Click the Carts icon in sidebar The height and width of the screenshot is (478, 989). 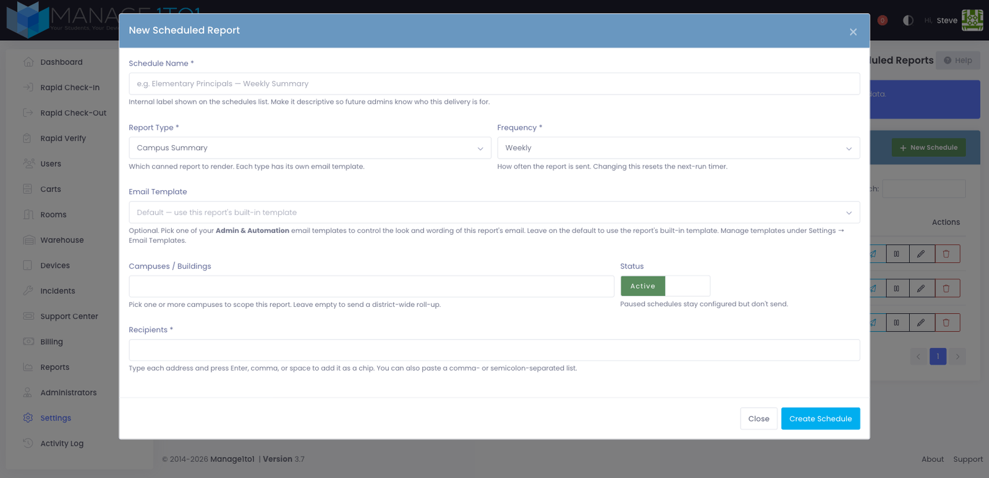[28, 189]
